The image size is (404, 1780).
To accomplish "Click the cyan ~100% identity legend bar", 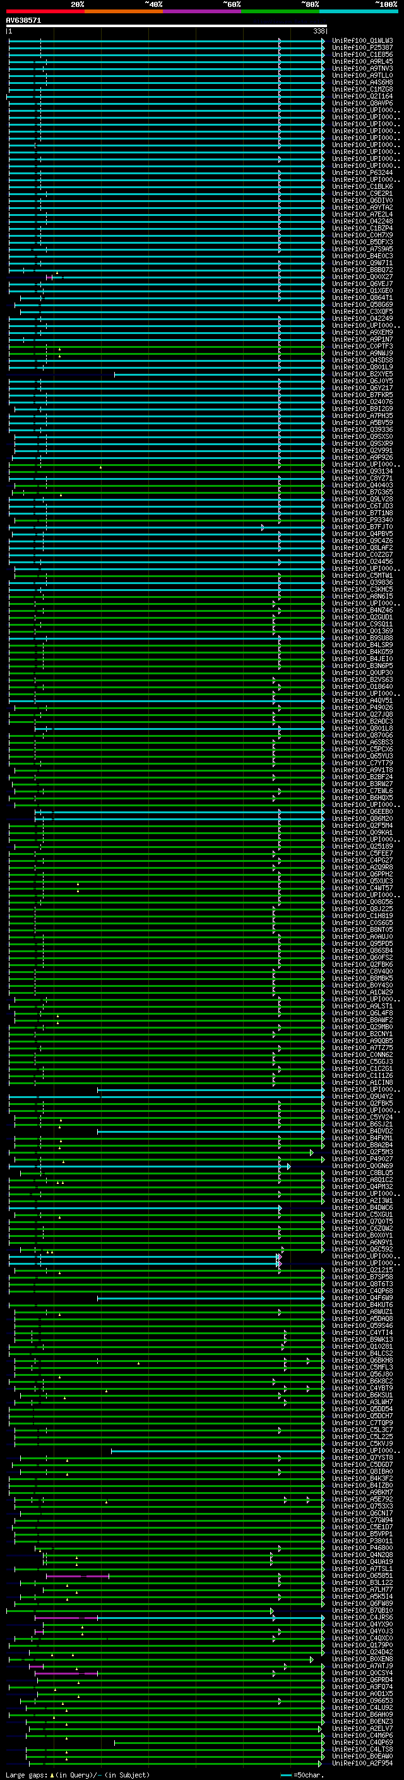I will point(359,11).
